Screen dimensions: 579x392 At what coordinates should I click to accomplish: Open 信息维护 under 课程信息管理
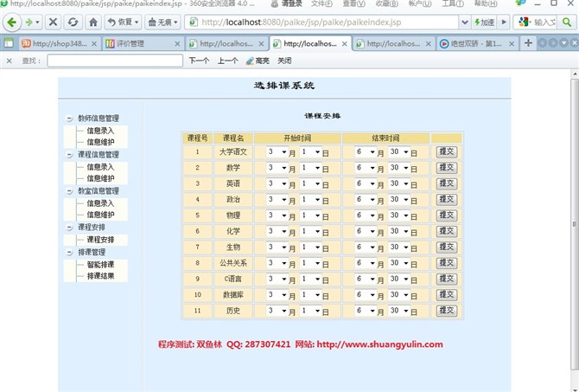[x=100, y=178]
